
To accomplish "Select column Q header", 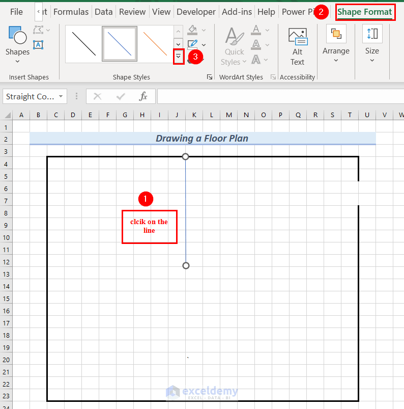I will coord(298,115).
